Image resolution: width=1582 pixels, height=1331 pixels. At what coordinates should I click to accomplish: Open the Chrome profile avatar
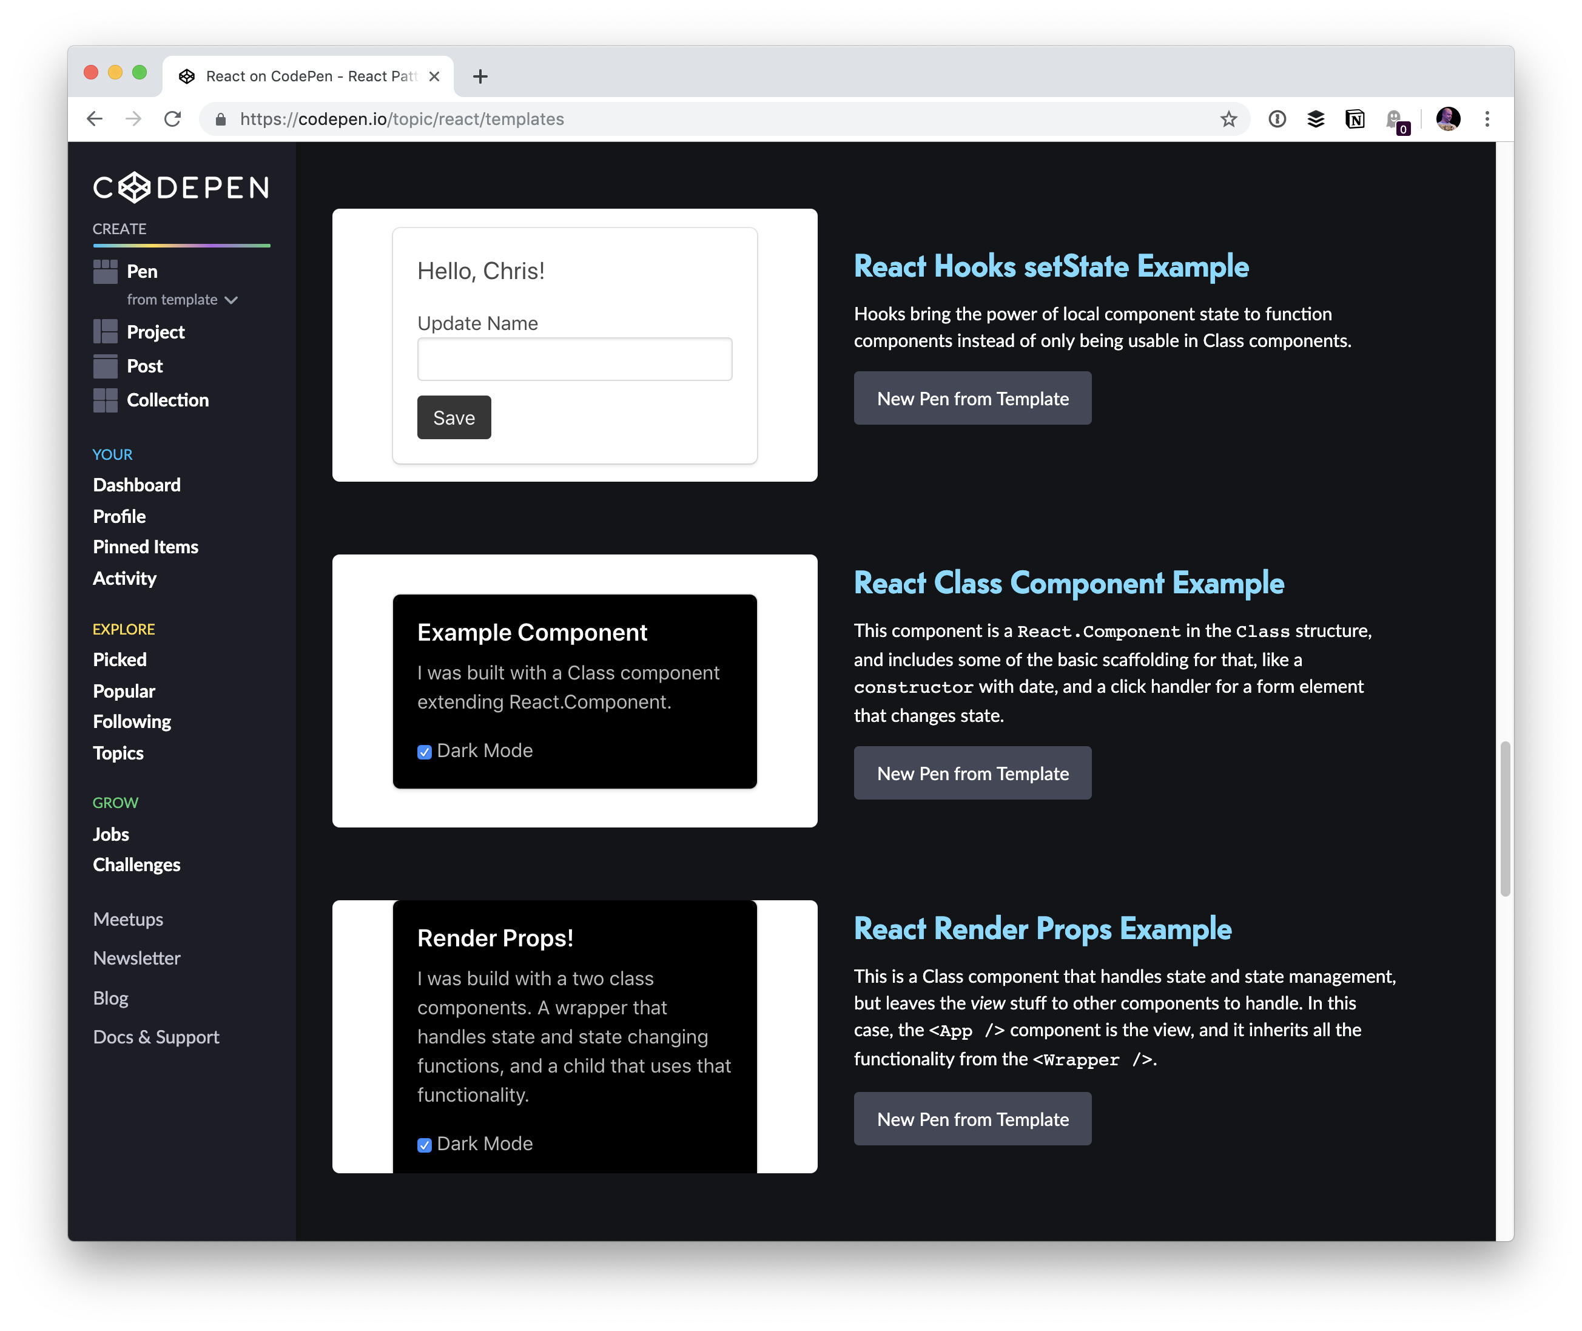[x=1449, y=118]
